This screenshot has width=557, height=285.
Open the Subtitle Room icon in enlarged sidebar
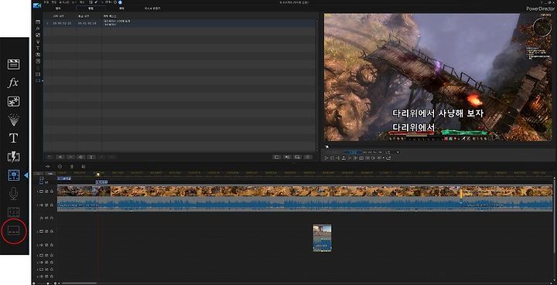point(13,231)
